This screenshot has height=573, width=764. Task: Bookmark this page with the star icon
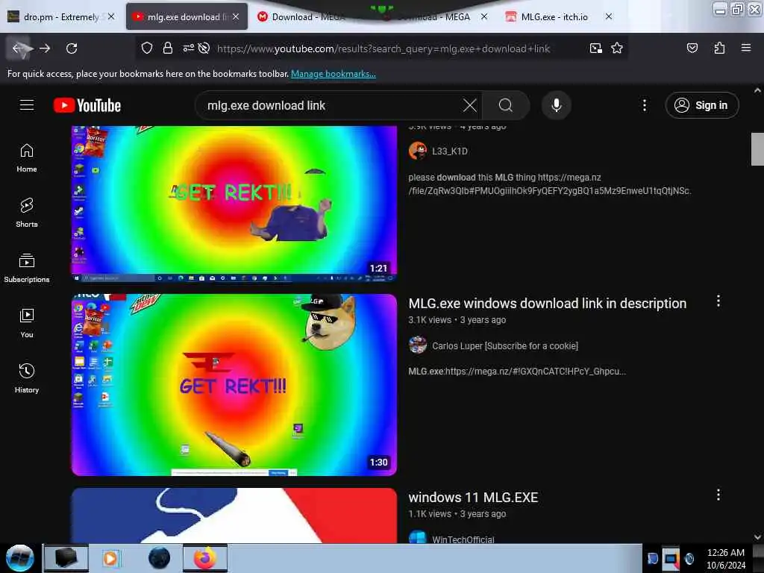point(617,48)
